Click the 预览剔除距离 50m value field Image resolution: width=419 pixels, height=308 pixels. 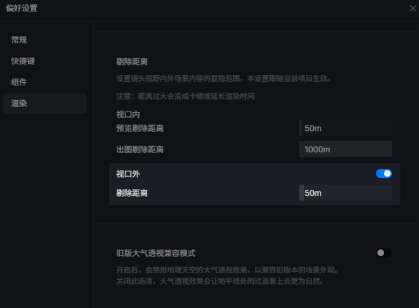pos(346,128)
